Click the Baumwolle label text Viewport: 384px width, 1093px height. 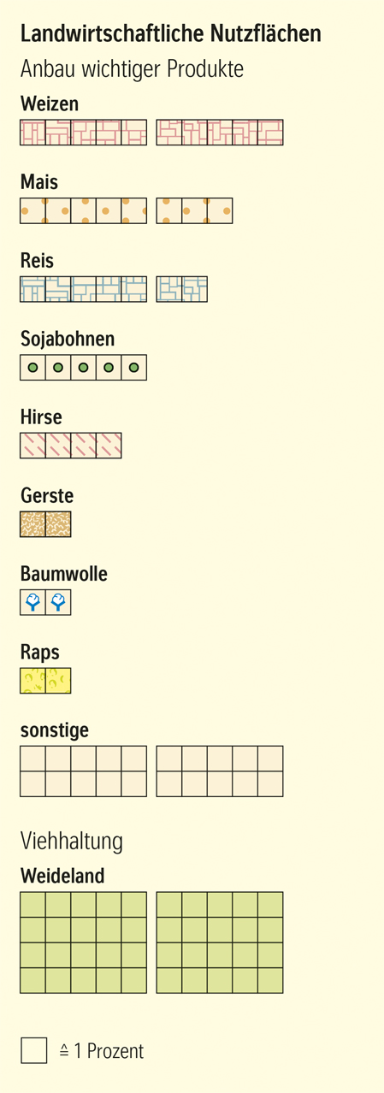pyautogui.click(x=64, y=574)
